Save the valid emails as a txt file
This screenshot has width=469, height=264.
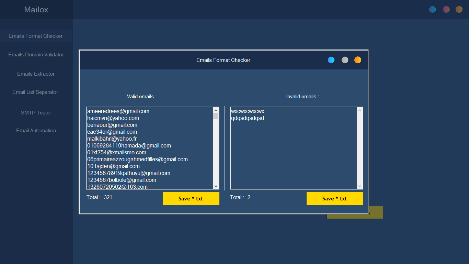pos(191,198)
